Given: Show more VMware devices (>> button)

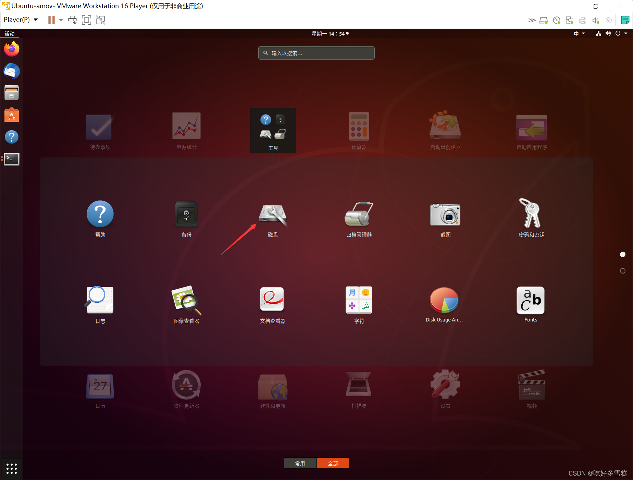Looking at the screenshot, I should click(532, 20).
